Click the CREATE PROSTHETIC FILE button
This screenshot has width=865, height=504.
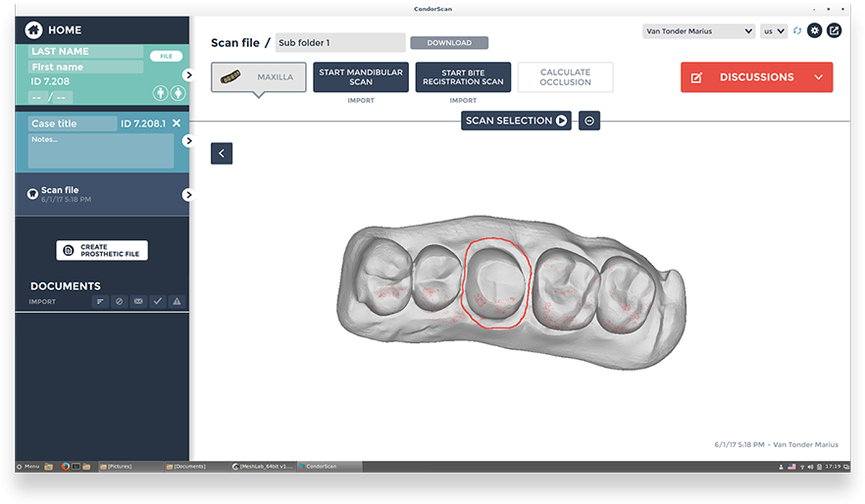tap(102, 250)
